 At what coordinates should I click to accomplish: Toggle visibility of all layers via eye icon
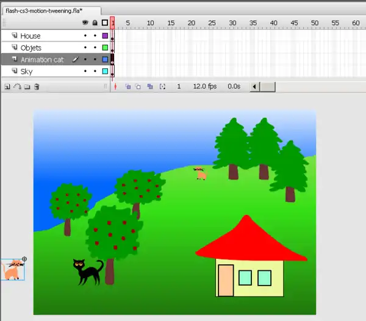coord(85,23)
